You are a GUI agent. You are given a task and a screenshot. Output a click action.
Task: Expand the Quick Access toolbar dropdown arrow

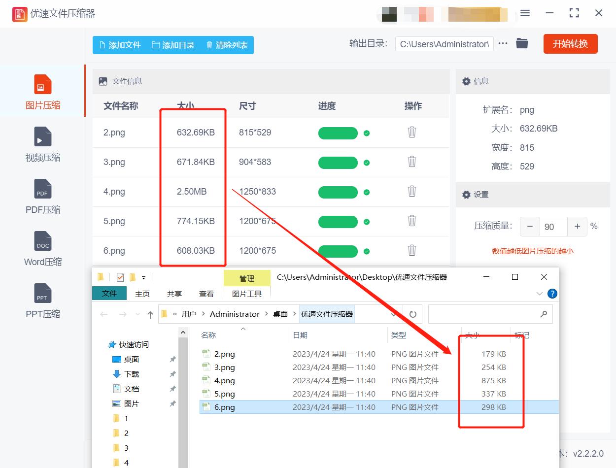(144, 277)
